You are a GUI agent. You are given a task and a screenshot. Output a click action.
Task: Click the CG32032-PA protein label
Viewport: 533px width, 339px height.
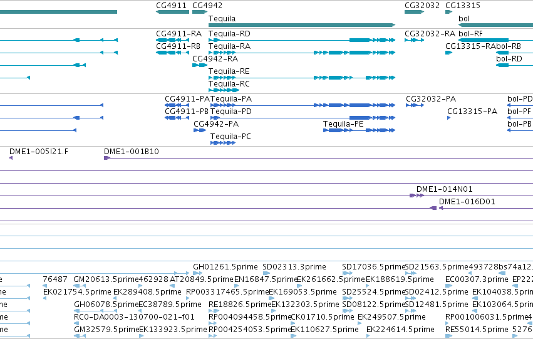[x=431, y=99]
